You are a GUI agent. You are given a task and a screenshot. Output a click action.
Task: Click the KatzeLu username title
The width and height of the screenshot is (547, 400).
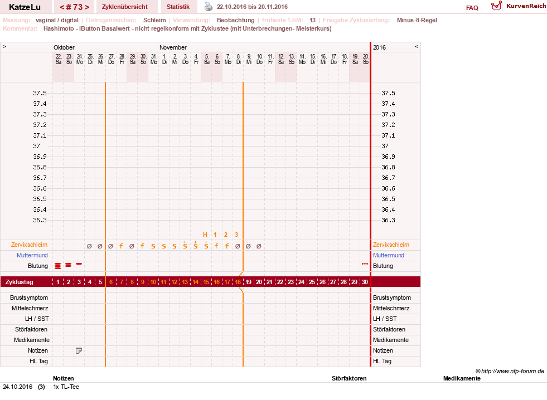tap(25, 7)
